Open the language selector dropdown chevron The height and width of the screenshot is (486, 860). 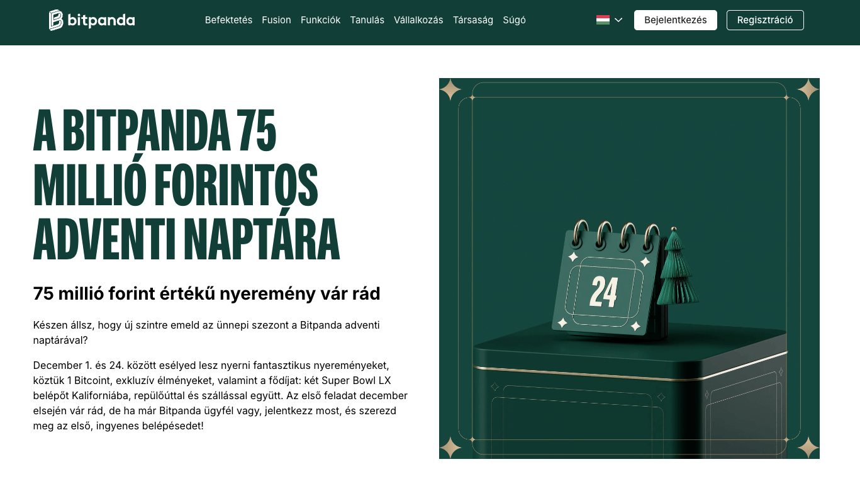coord(618,20)
